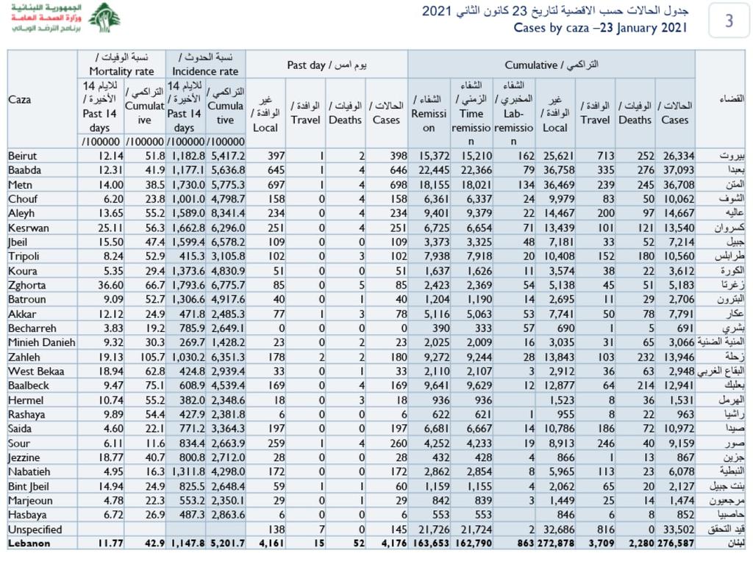The height and width of the screenshot is (564, 753).
Task: Select the 'Baalbeck' row label
Action: [29, 386]
